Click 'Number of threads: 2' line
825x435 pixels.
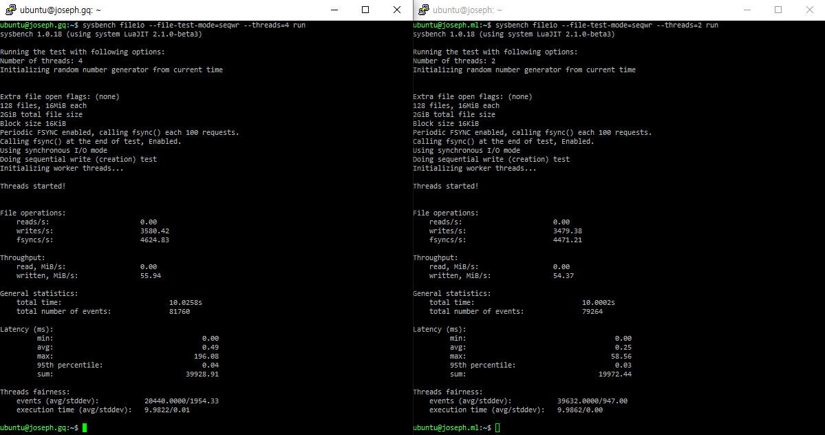(x=455, y=61)
